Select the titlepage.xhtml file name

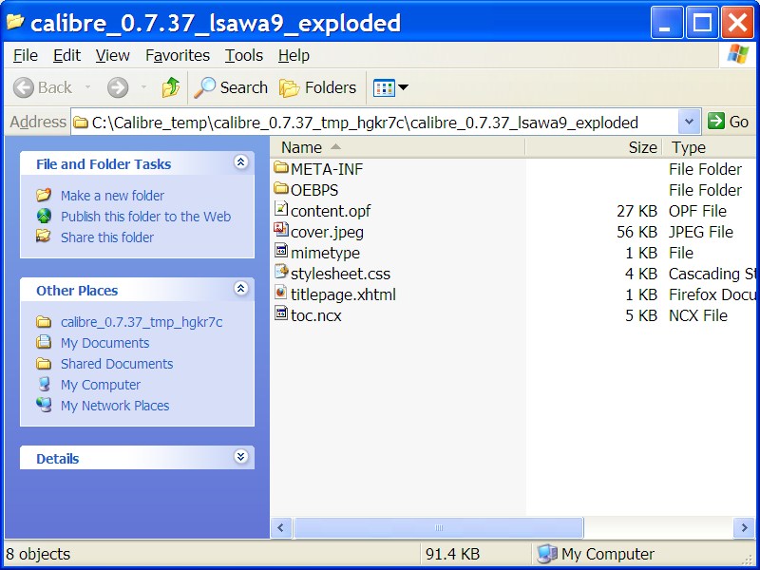pyautogui.click(x=343, y=294)
